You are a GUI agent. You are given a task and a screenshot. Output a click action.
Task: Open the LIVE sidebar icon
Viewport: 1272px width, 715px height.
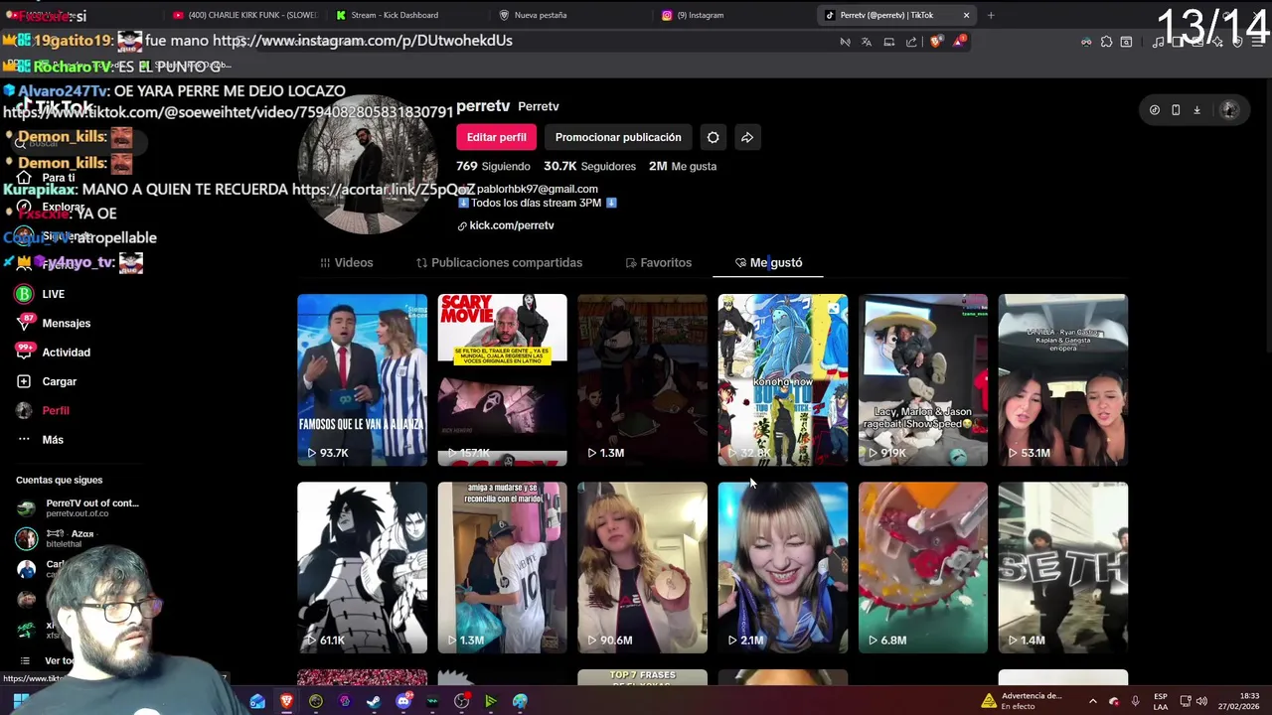(24, 294)
